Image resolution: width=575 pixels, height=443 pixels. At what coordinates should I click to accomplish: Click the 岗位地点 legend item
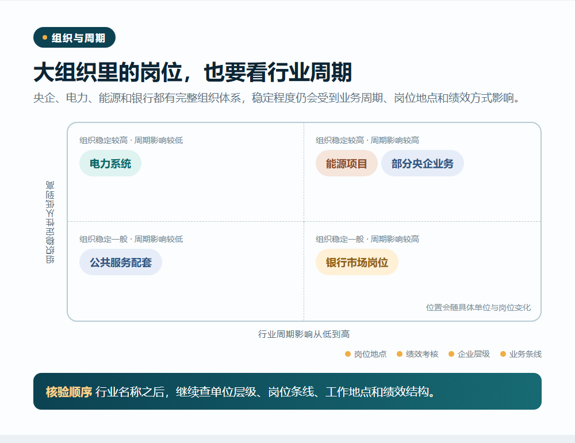point(366,354)
